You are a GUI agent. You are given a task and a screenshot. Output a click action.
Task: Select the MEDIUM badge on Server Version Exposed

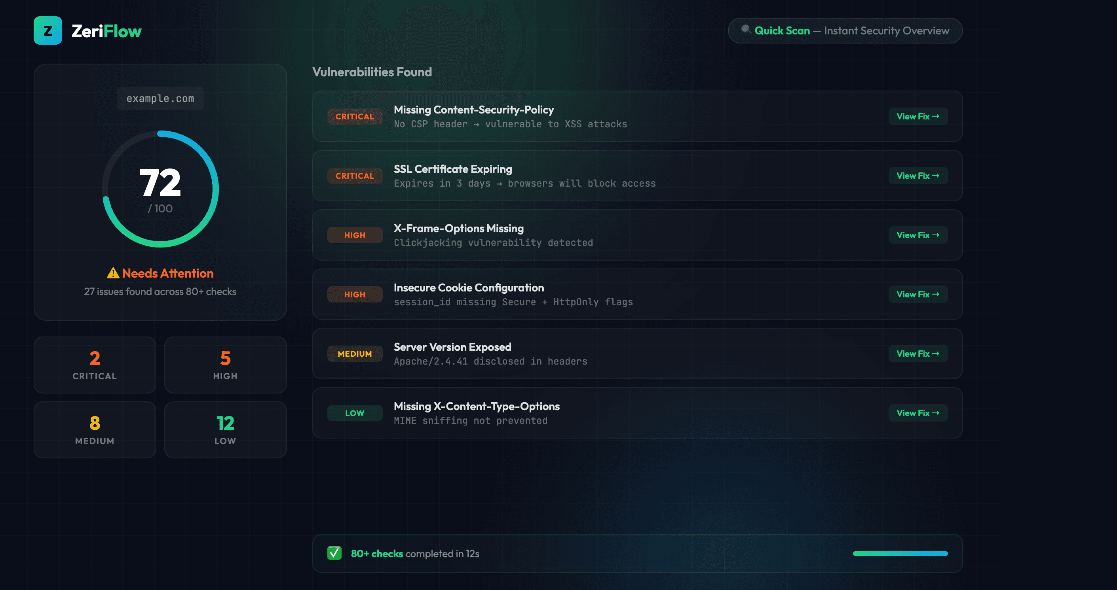coord(355,354)
